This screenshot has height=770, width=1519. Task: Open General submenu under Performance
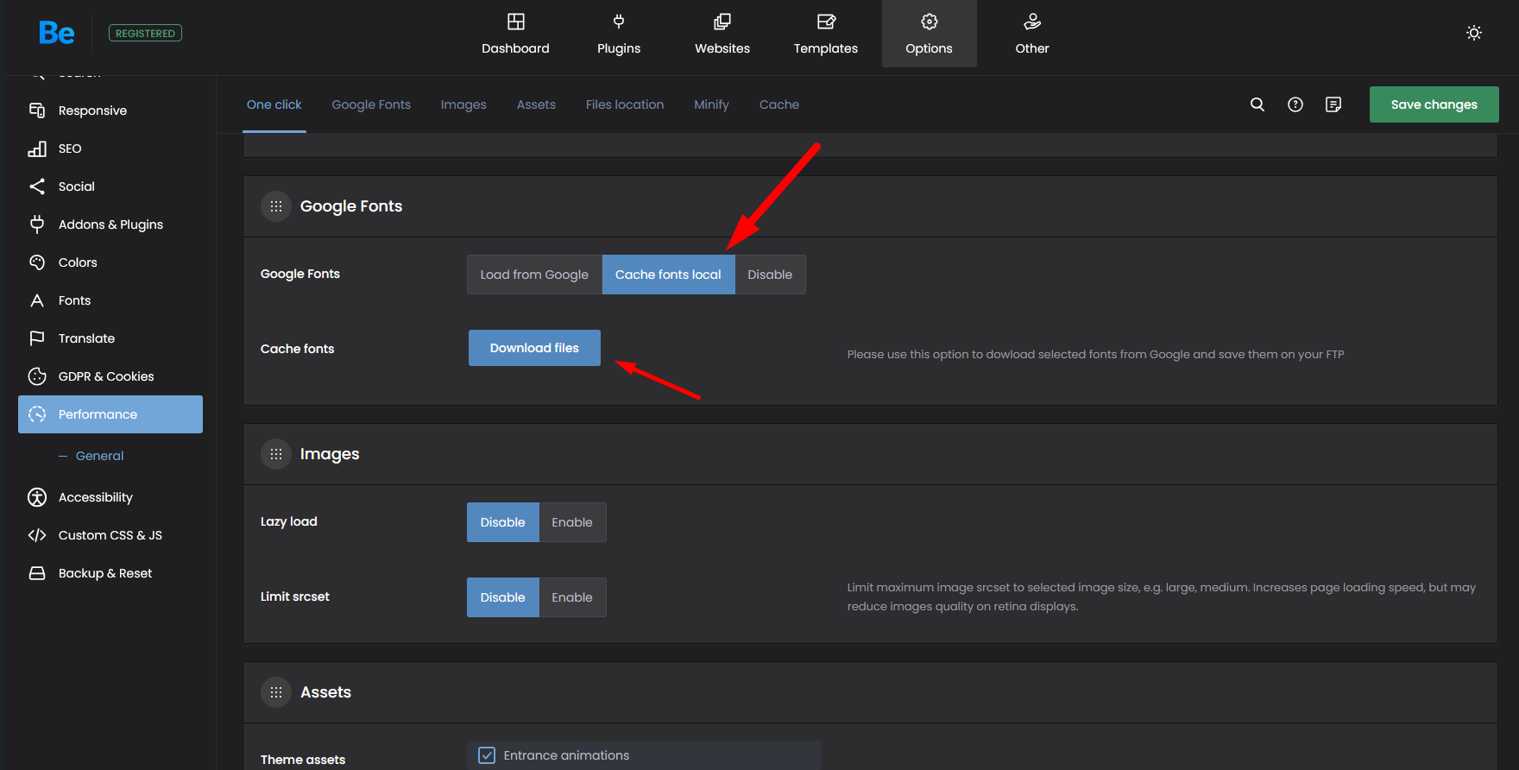pyautogui.click(x=99, y=456)
